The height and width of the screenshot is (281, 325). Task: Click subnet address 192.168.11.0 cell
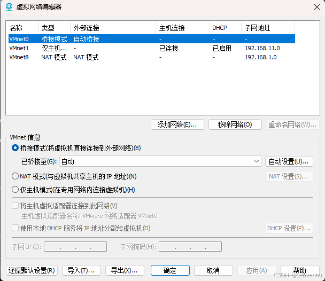[262, 48]
